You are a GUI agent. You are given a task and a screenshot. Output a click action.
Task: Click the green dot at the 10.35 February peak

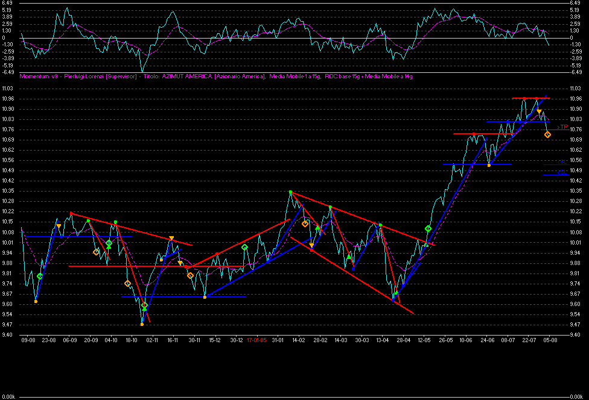coord(290,192)
